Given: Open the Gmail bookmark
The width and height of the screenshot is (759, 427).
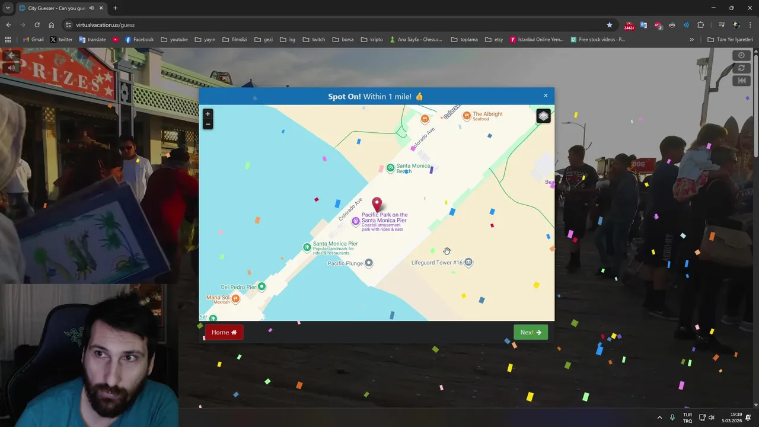Looking at the screenshot, I should coord(33,40).
